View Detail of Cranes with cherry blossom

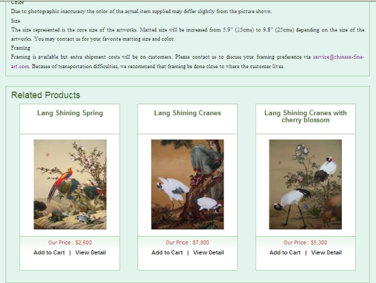(x=326, y=252)
